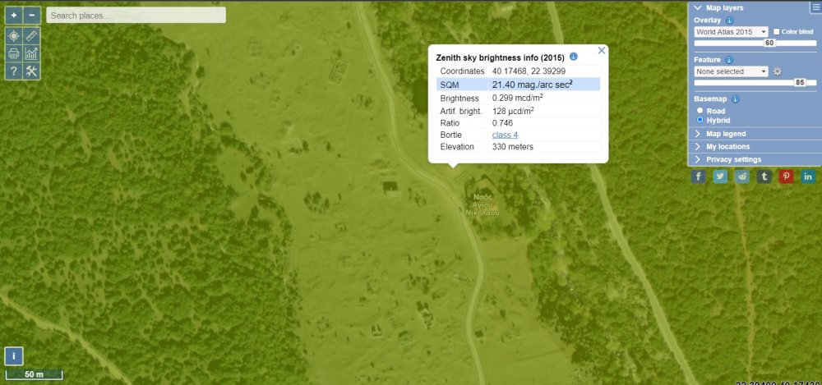Open the World Atlas 2015 overlay dropdown

click(731, 32)
